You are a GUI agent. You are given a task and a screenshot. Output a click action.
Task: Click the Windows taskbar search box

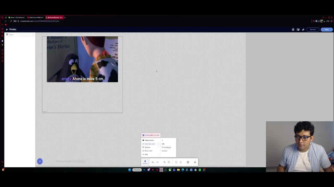137,170
